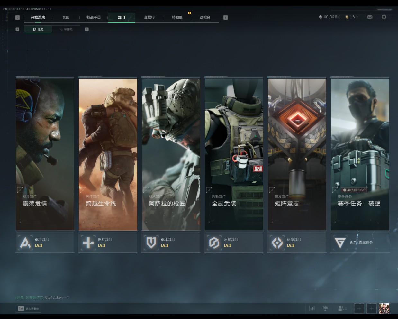The width and height of the screenshot is (398, 319).
Task: Click the tactics department shield emblem
Action: (x=151, y=243)
